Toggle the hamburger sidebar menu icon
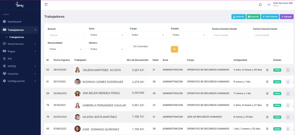 point(46,5)
